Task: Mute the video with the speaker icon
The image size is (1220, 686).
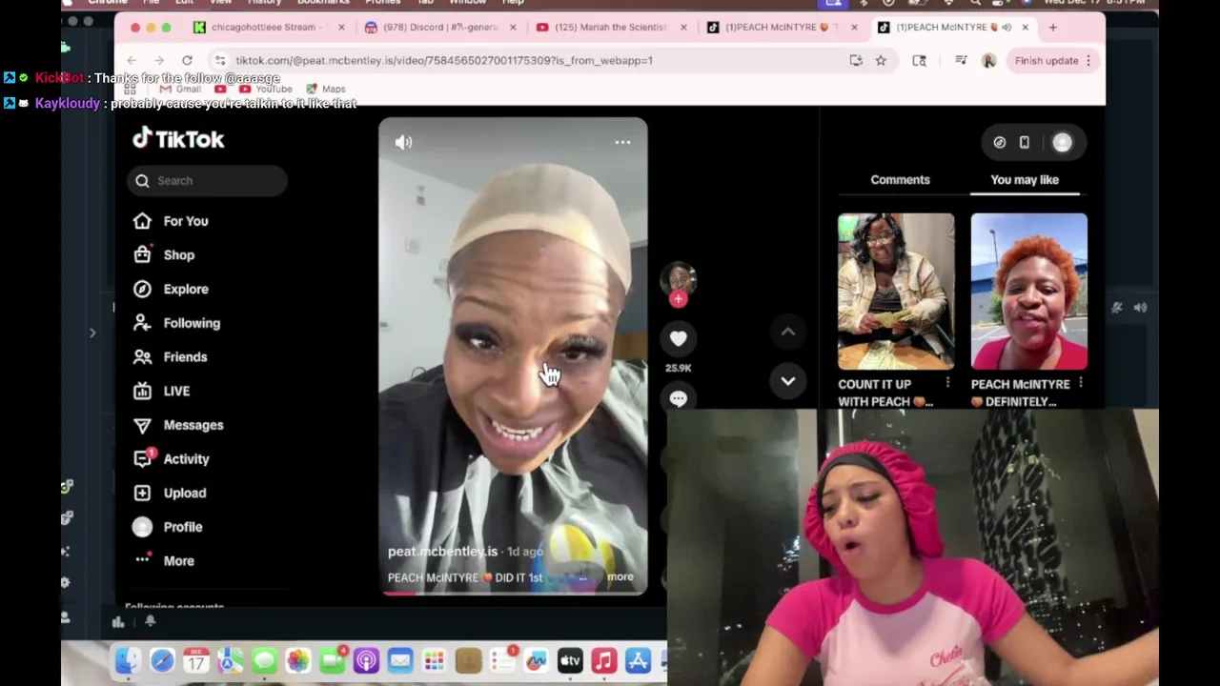Action: [403, 142]
